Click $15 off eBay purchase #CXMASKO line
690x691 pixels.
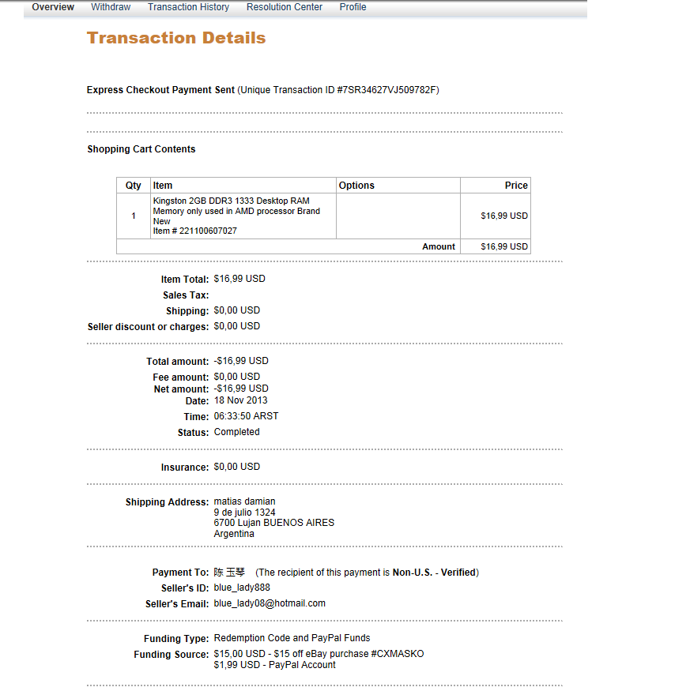coord(319,654)
